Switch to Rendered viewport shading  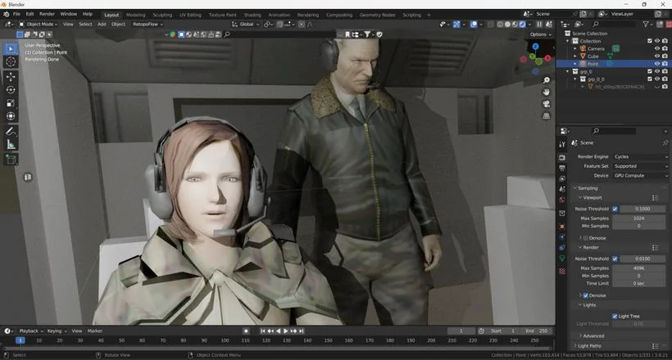click(x=522, y=25)
